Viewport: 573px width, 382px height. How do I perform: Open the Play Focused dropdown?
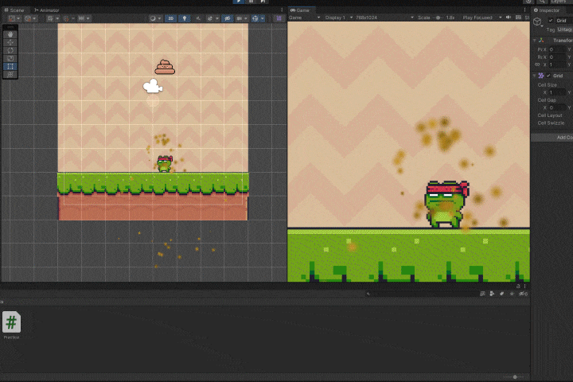pos(481,18)
